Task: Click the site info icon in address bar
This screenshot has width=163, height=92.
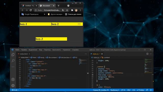Action: click(36, 10)
